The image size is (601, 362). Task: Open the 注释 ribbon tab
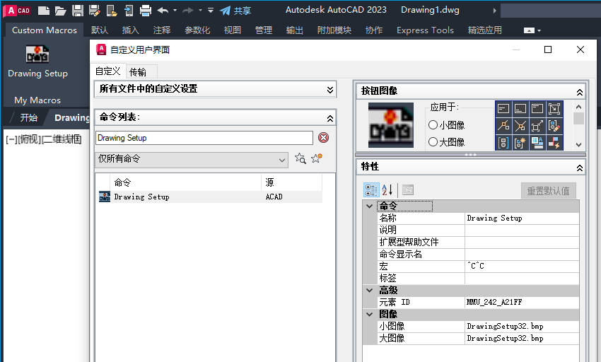(162, 30)
